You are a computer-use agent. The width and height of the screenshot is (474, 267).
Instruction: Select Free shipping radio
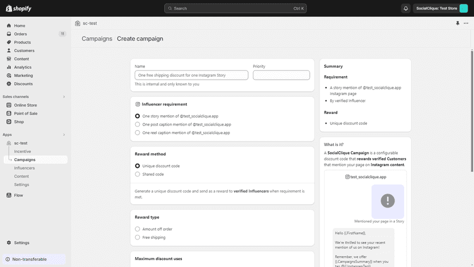(137, 237)
